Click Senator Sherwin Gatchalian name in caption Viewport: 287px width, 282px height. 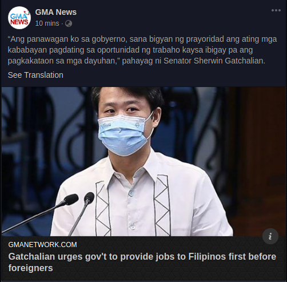214,61
